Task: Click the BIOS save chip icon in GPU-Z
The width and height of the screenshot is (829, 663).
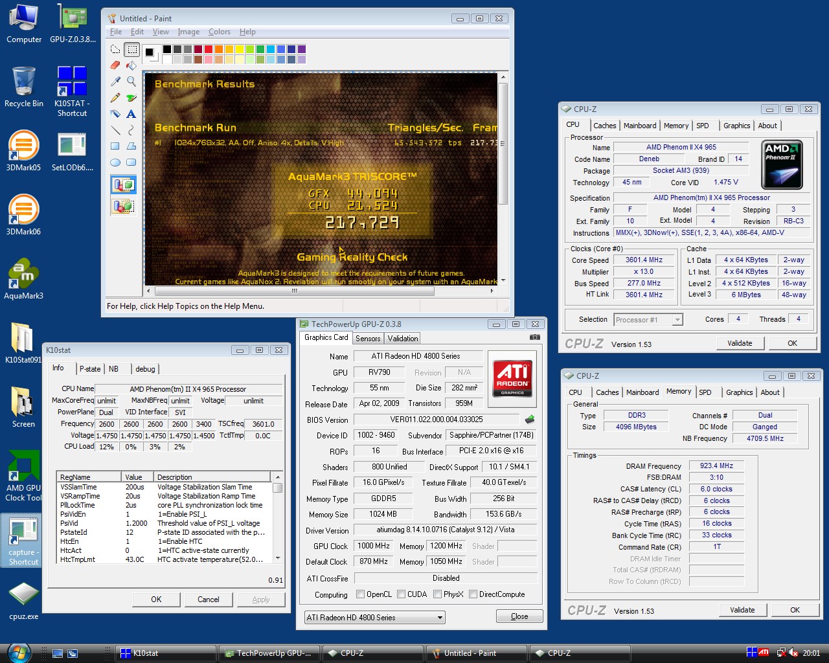Action: (530, 420)
